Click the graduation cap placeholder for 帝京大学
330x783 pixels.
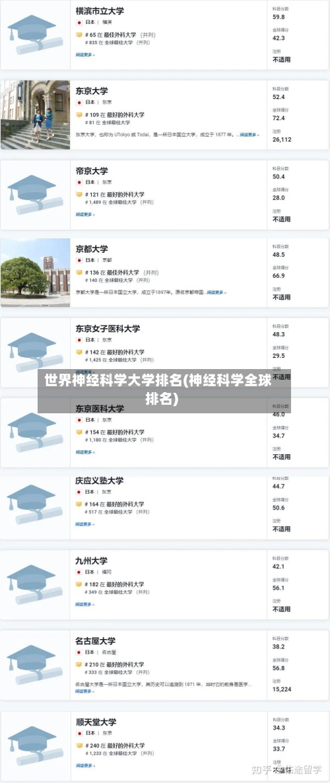click(35, 194)
